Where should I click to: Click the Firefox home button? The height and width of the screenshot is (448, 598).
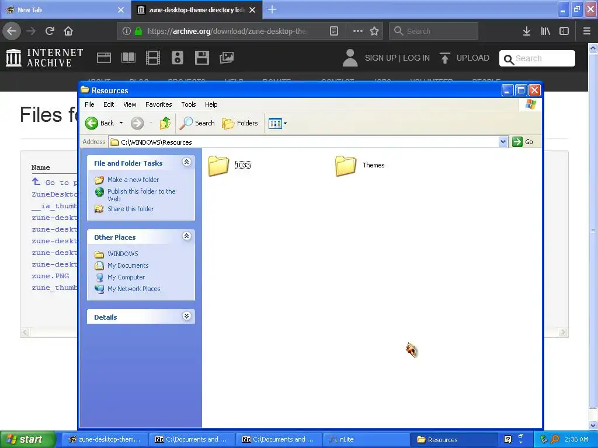coord(68,31)
